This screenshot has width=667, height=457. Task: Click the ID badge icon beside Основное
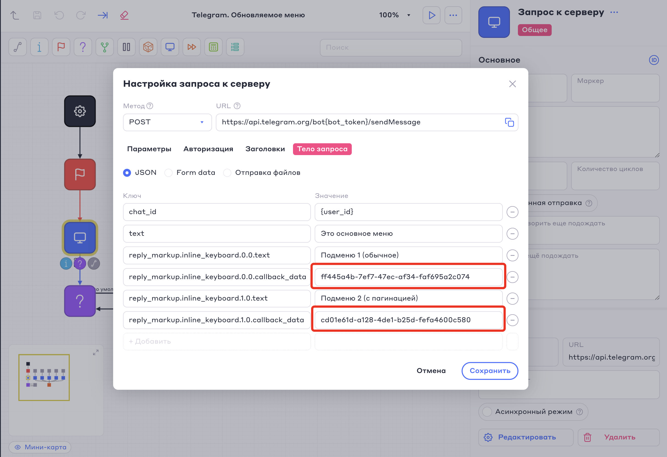[654, 60]
